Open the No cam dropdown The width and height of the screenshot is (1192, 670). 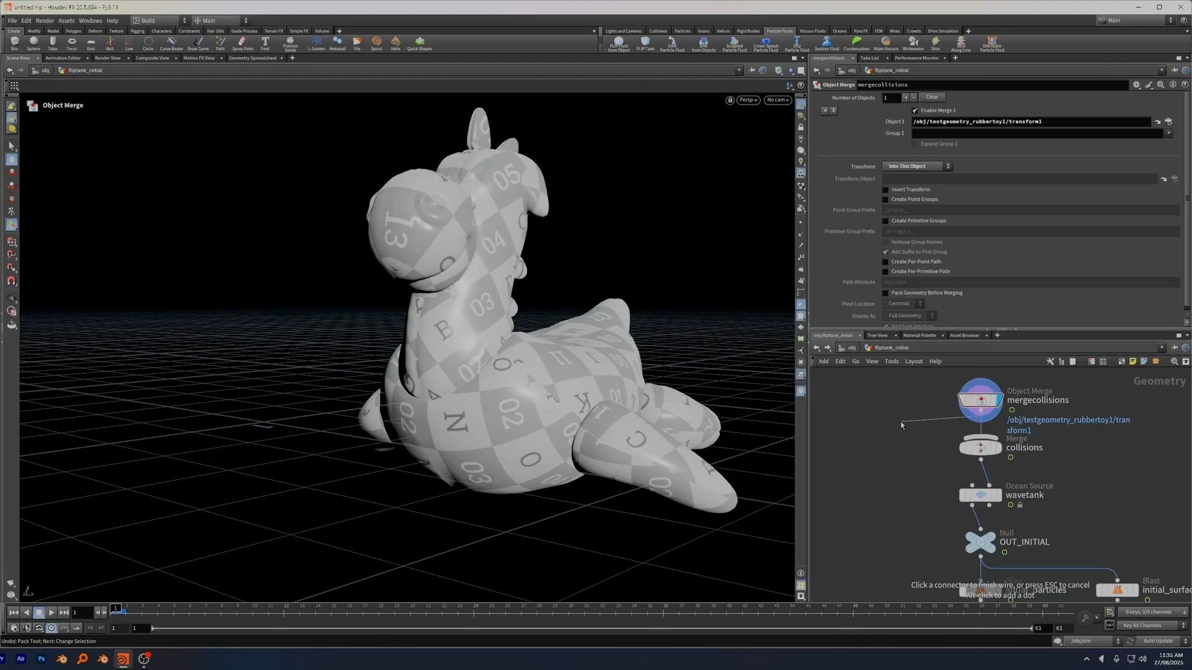(777, 100)
